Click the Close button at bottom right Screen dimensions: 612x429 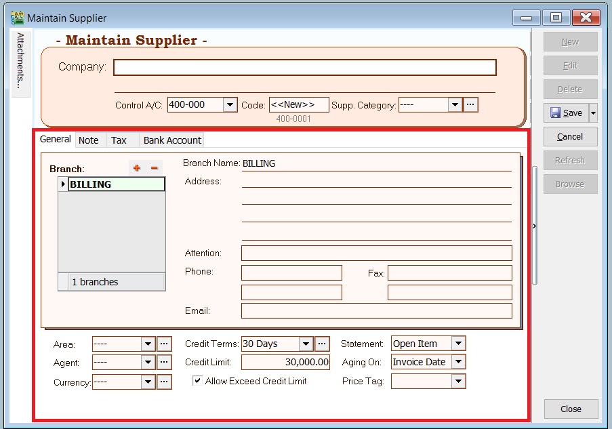tap(571, 409)
